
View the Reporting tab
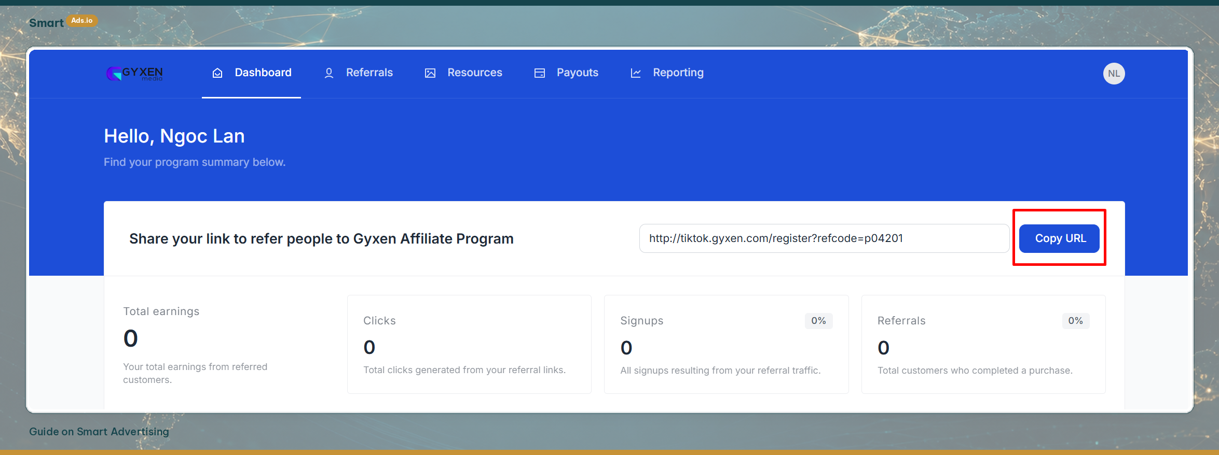[x=667, y=73]
